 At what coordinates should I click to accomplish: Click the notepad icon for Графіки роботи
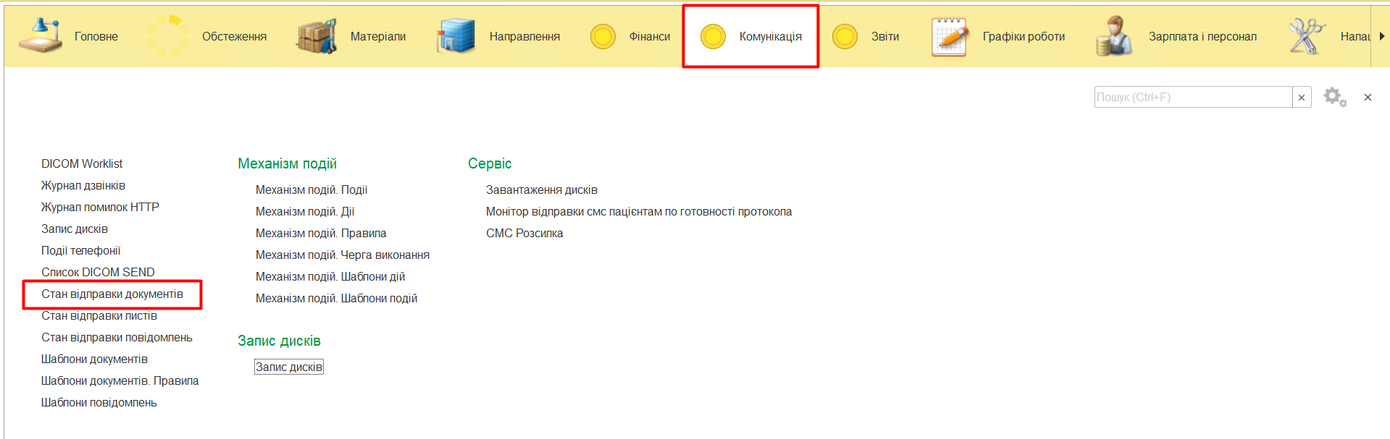(949, 36)
